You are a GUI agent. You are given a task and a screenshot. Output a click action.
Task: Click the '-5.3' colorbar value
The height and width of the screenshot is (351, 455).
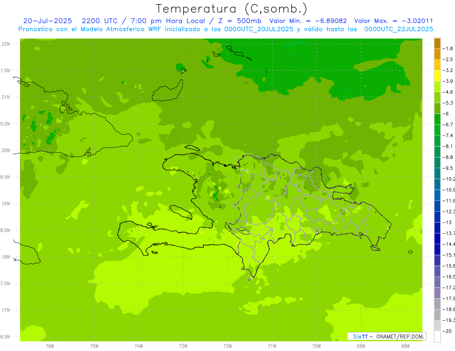449,103
